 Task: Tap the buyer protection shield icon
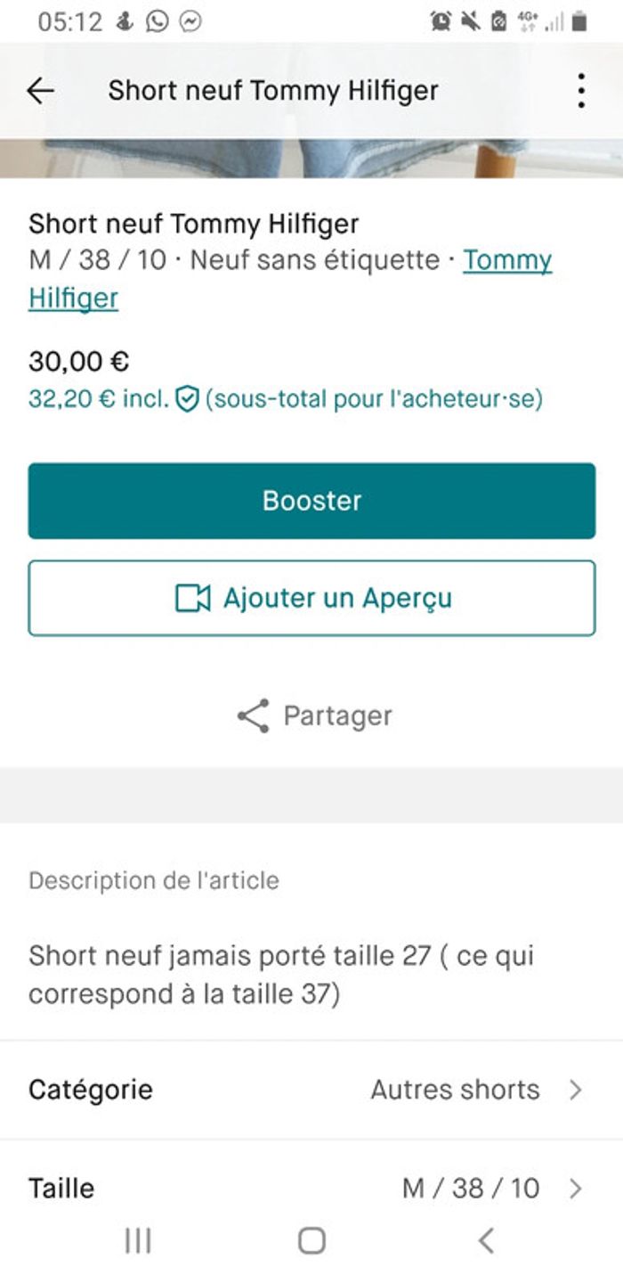click(x=186, y=399)
